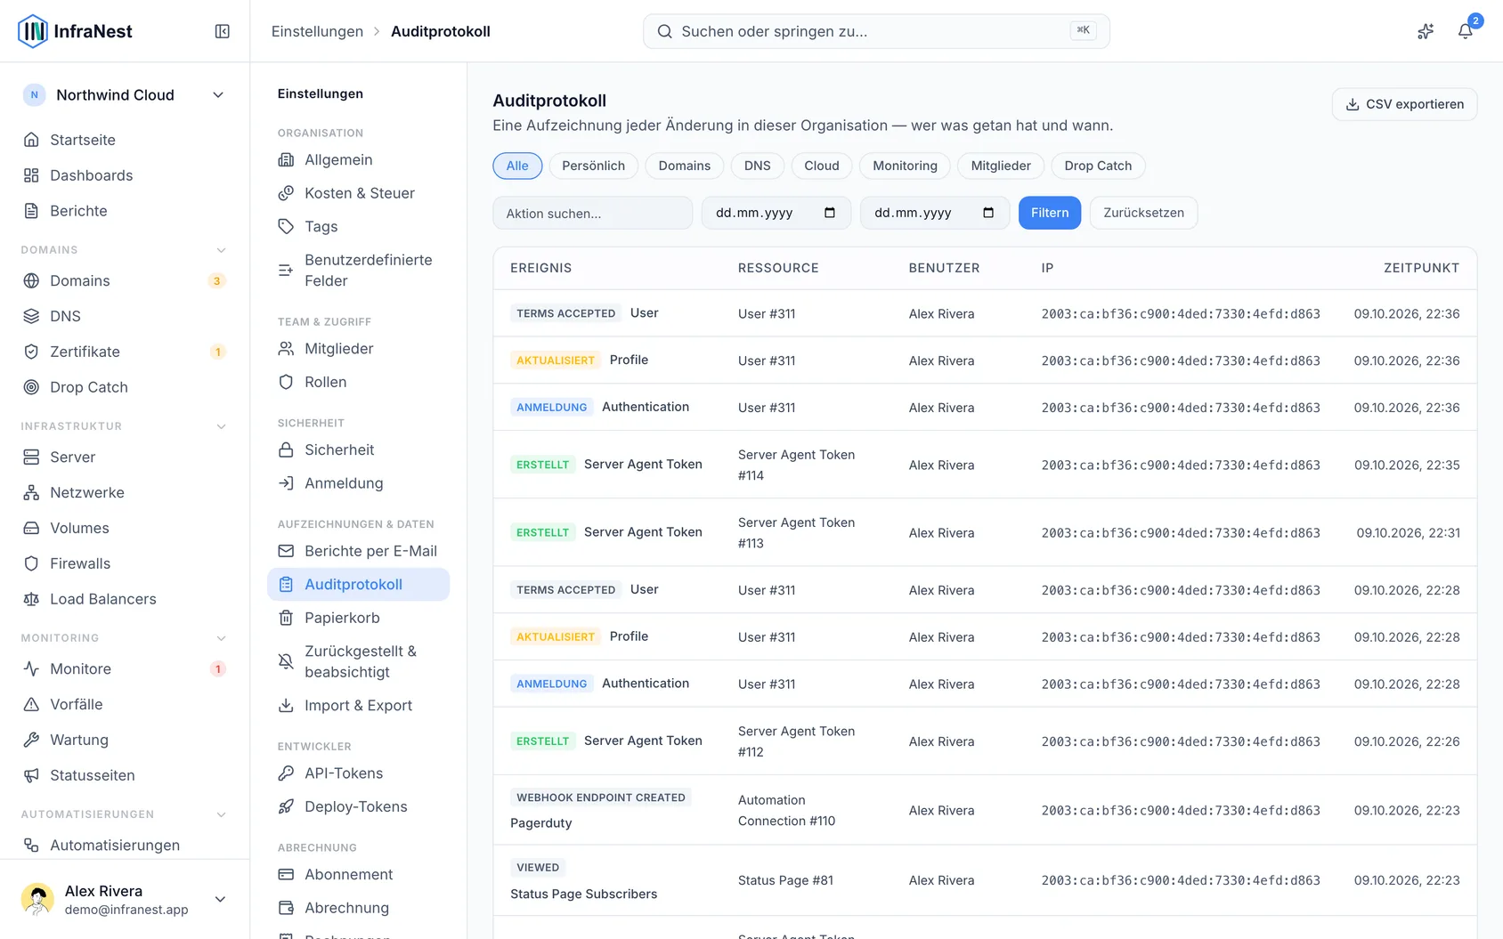Image resolution: width=1503 pixels, height=939 pixels.
Task: Collapse the MONITORING sidebar section
Action: tap(221, 638)
